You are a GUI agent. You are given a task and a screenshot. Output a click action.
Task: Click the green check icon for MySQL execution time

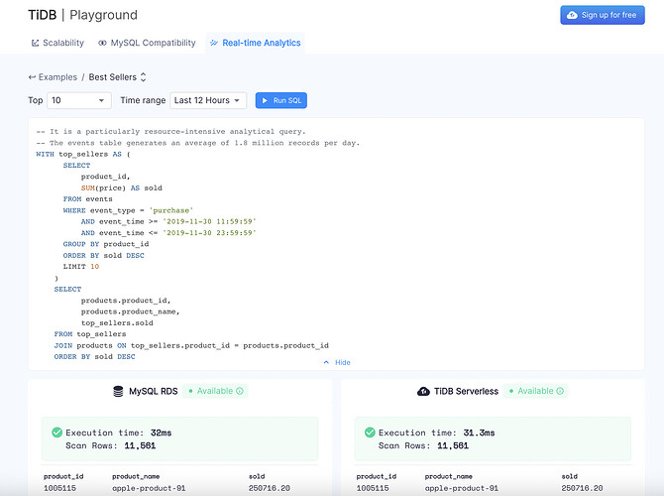[56, 433]
